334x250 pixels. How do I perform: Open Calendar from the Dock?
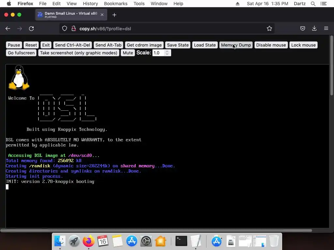(x=103, y=241)
